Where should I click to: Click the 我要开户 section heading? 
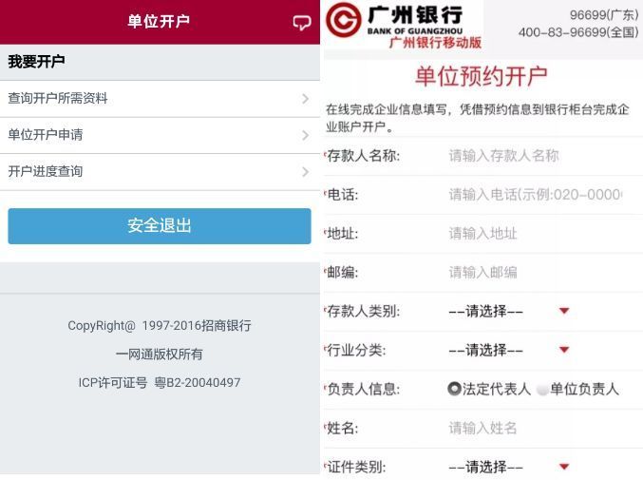tap(36, 62)
